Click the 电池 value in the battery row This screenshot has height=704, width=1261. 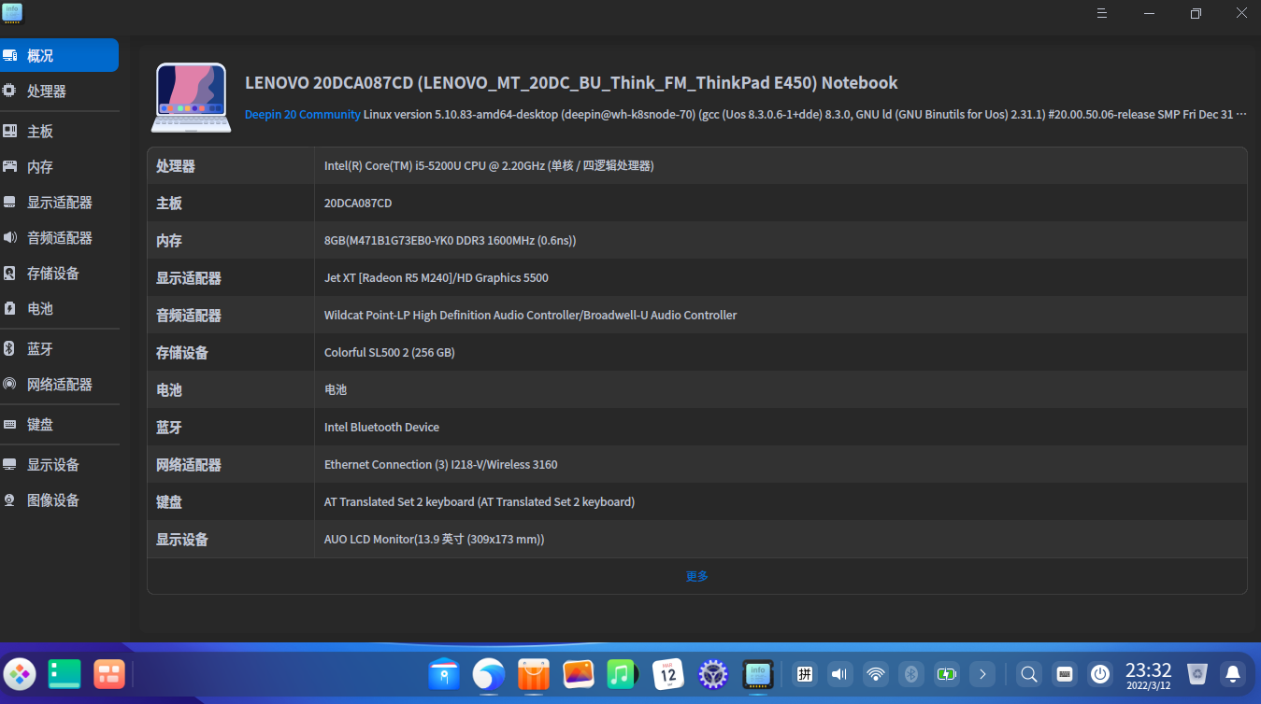336,389
